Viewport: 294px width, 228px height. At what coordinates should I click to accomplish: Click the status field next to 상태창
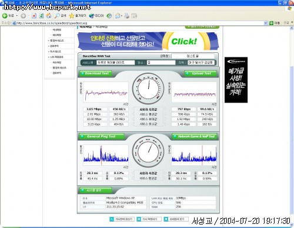pos(193,56)
